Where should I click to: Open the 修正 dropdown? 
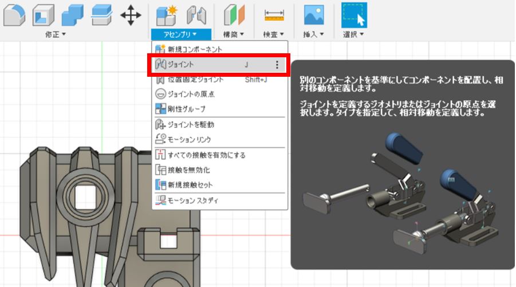click(56, 34)
